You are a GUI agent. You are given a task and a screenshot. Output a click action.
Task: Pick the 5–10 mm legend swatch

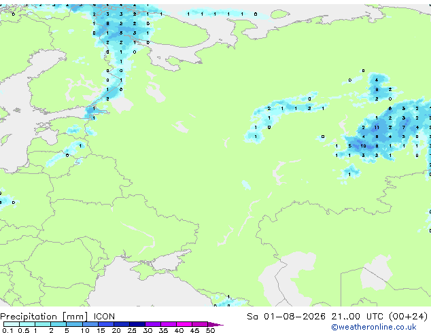click(74, 324)
